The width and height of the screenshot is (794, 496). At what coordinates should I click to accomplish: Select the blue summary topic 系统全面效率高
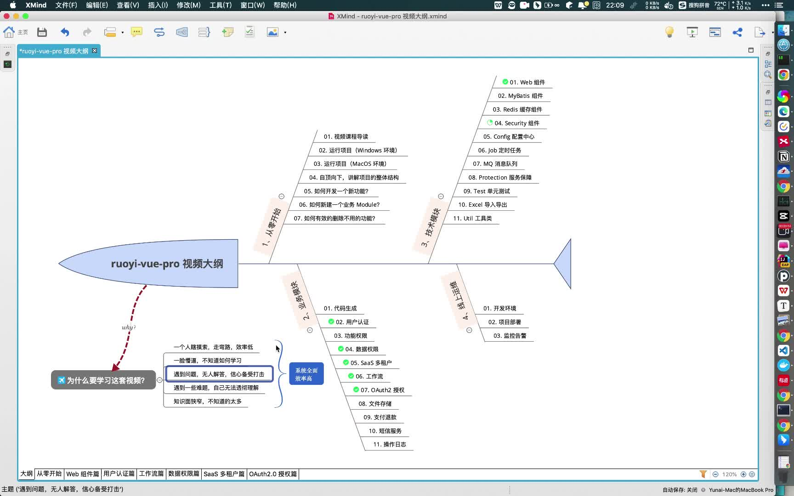tap(306, 374)
